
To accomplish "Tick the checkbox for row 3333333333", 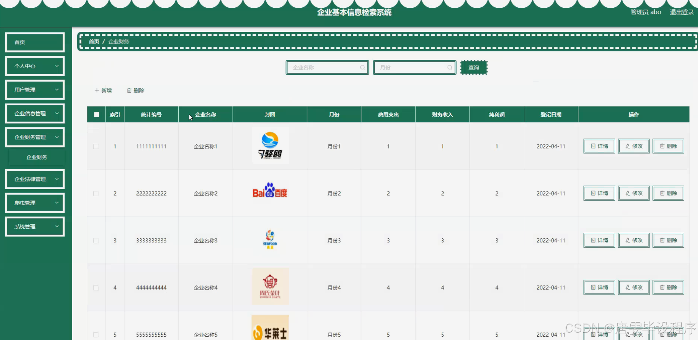I will click(x=96, y=241).
